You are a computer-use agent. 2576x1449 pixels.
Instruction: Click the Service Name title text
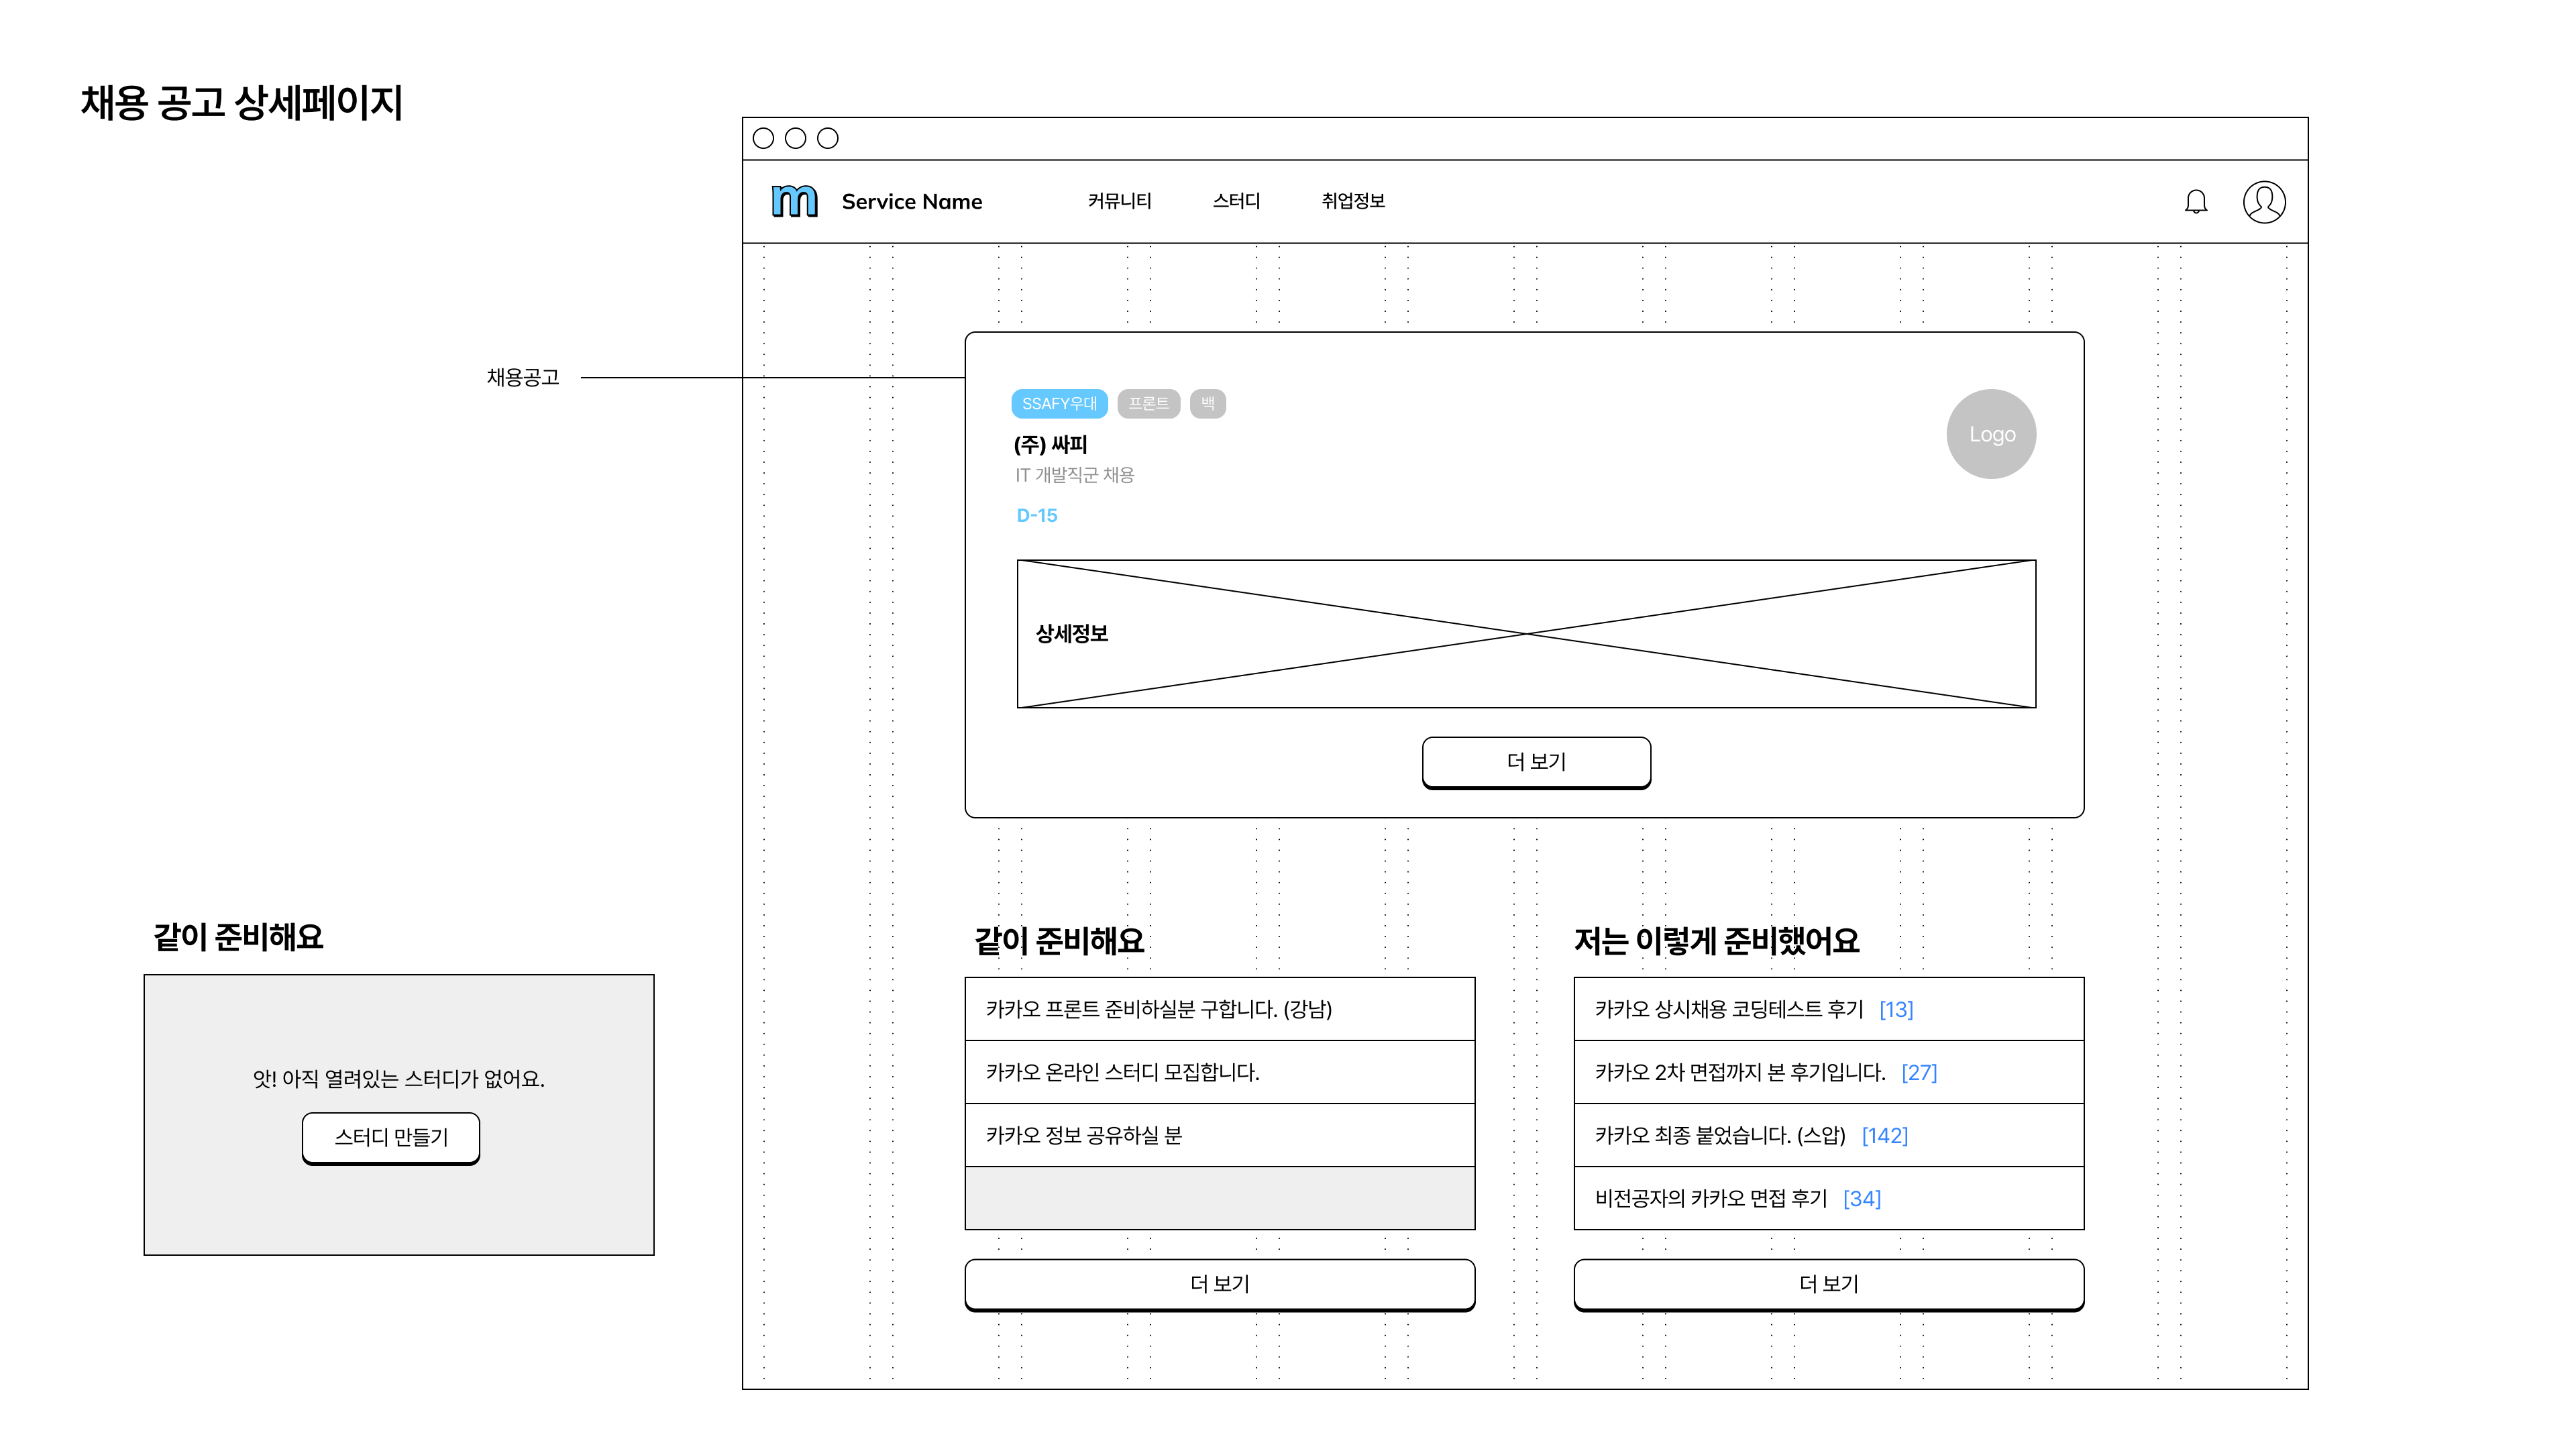click(x=911, y=202)
